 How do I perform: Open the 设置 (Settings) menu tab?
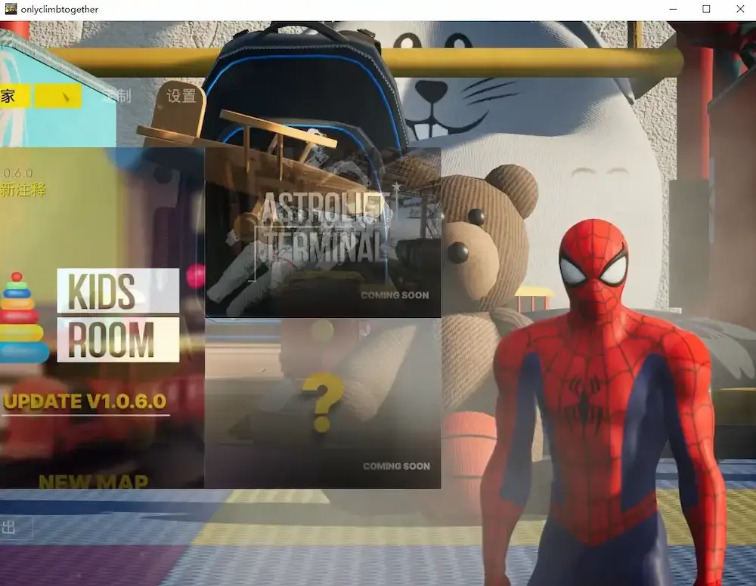click(181, 96)
